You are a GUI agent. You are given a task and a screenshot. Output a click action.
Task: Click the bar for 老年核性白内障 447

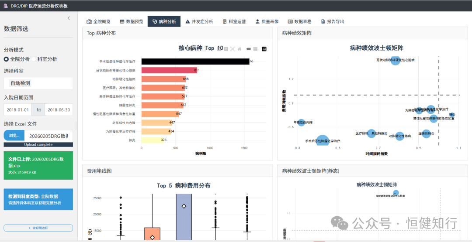coord(156,123)
